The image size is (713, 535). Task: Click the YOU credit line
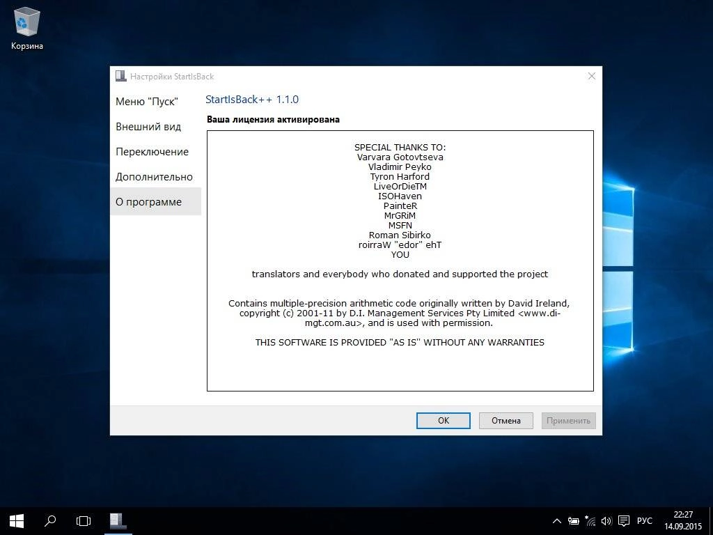click(400, 255)
